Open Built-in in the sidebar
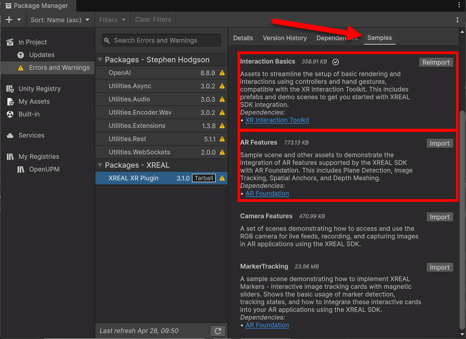Viewport: 466px width, 339px height. [29, 114]
